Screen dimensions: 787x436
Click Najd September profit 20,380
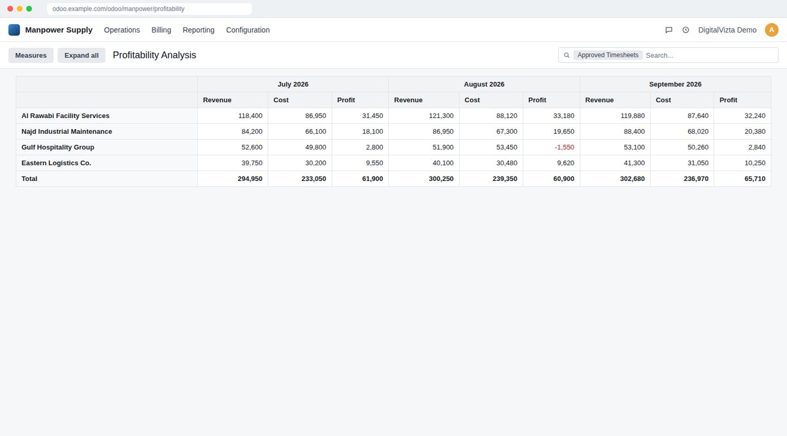pyautogui.click(x=742, y=131)
